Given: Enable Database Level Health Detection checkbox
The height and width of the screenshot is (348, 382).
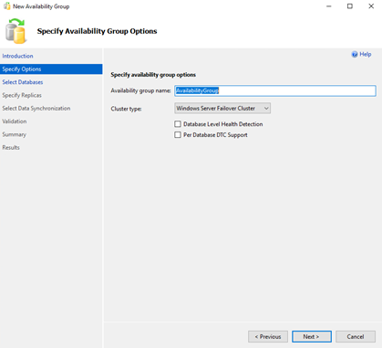Looking at the screenshot, I should [178, 124].
